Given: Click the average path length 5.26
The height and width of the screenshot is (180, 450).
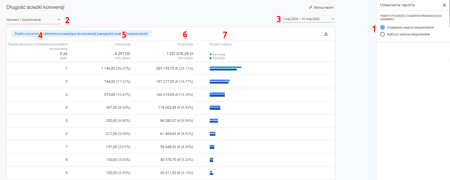Looking at the screenshot, I should coord(64,54).
